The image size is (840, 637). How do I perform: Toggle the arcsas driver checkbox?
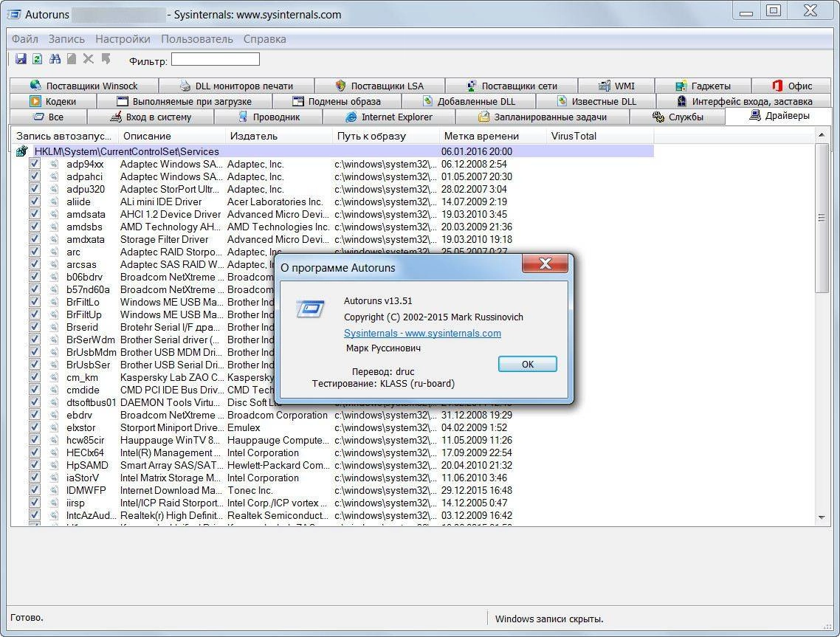coord(34,264)
